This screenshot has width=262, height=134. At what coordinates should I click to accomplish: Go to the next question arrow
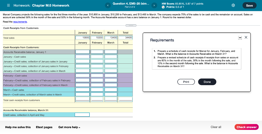(x=154, y=6)
